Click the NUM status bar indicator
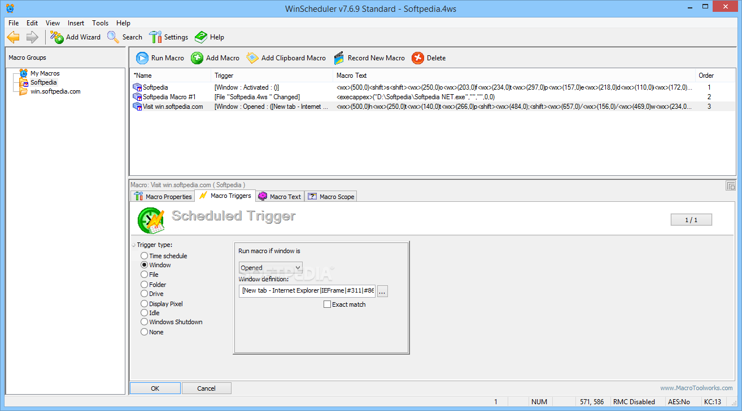Image resolution: width=742 pixels, height=411 pixels. click(x=539, y=402)
